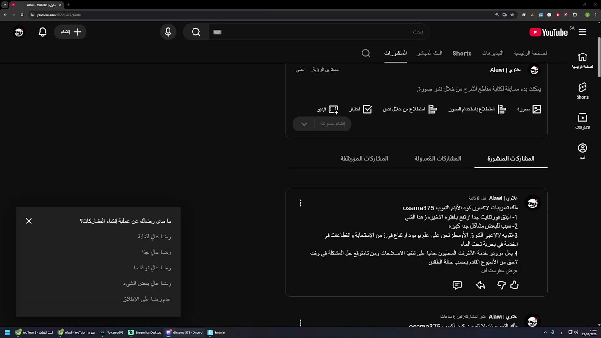The width and height of the screenshot is (601, 338).
Task: Switch to the الفيديوهات channel tab
Action: [x=493, y=53]
